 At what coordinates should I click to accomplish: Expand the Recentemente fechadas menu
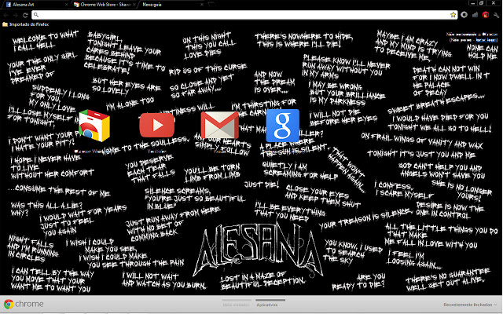click(470, 305)
